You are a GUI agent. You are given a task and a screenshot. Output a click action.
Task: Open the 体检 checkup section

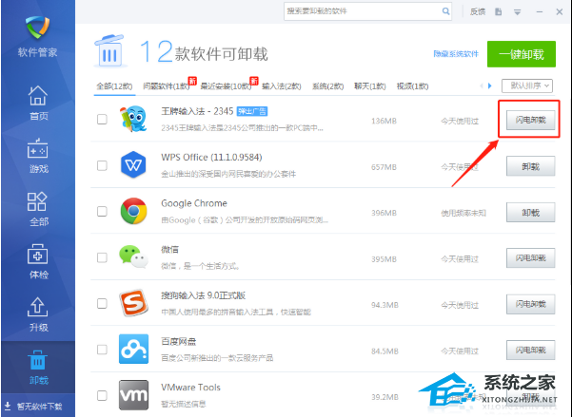38,261
